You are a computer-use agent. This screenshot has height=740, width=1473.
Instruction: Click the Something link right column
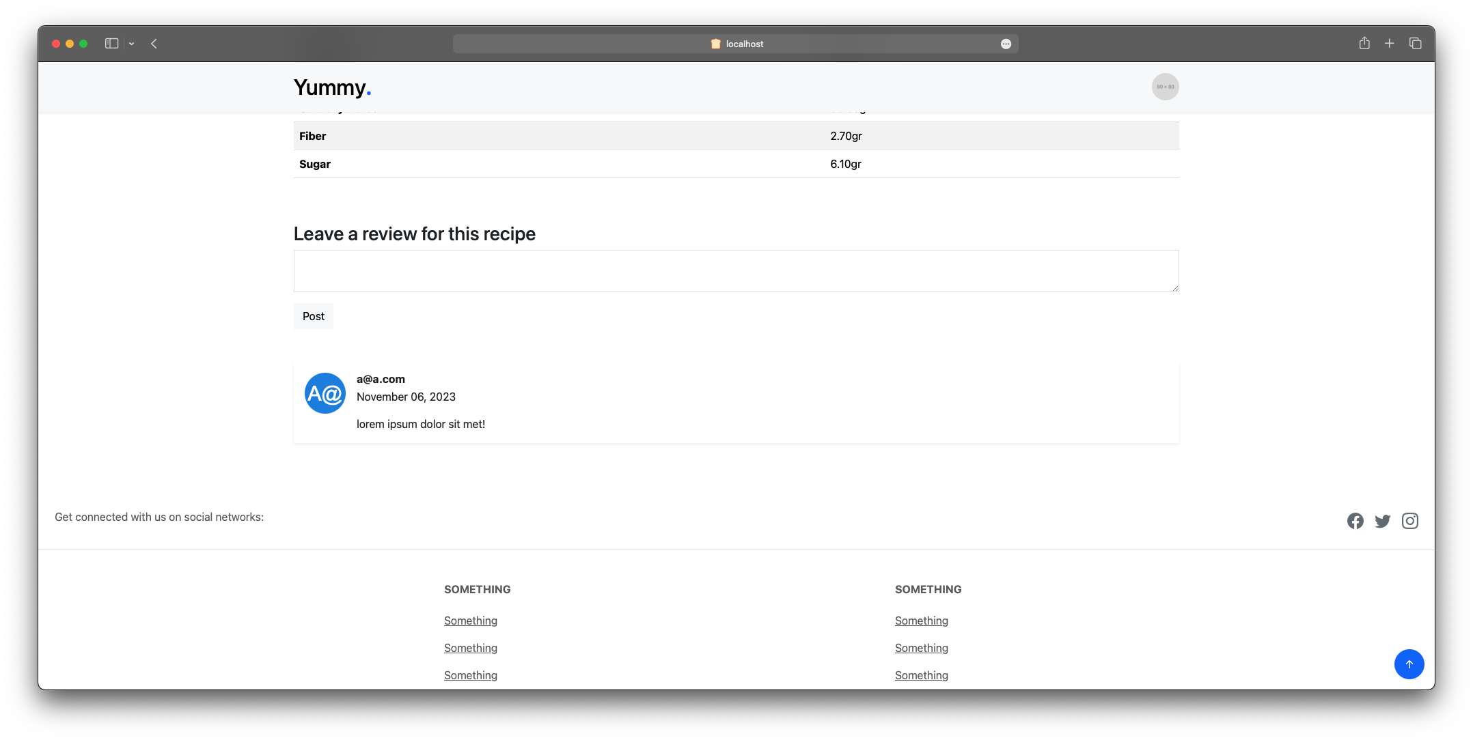(x=922, y=620)
